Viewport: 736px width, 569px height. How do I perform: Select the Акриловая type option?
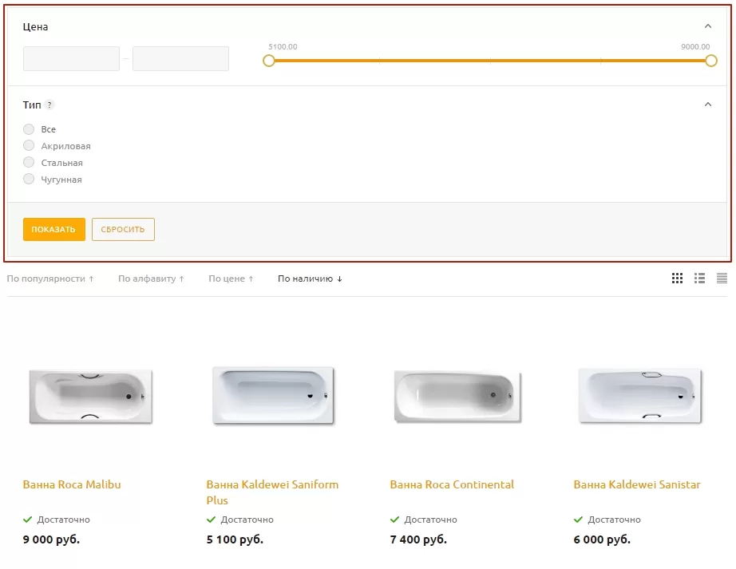[29, 145]
